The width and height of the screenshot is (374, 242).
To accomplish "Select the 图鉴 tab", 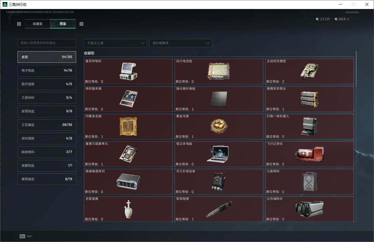I will pos(63,24).
